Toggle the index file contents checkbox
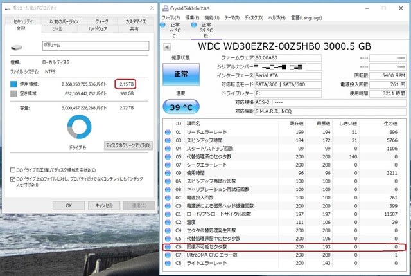Image resolution: width=411 pixels, height=276 pixels. (x=13, y=179)
